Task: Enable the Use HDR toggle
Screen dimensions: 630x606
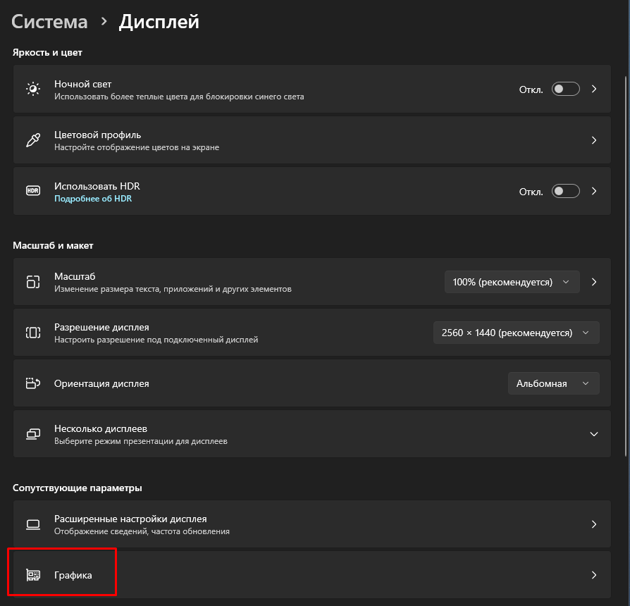Action: click(566, 191)
